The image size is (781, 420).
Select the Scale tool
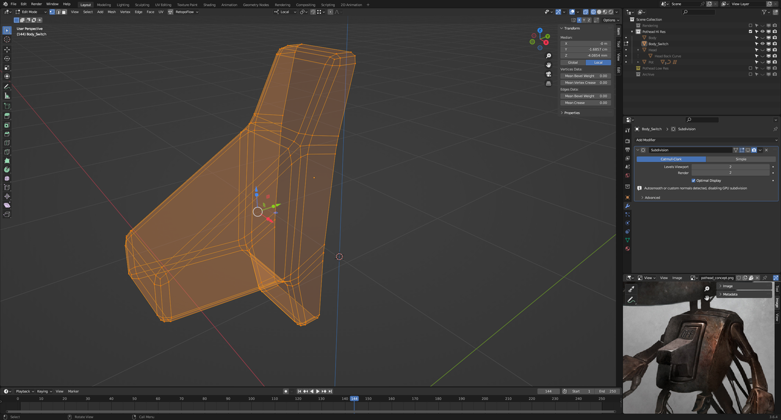pos(7,68)
